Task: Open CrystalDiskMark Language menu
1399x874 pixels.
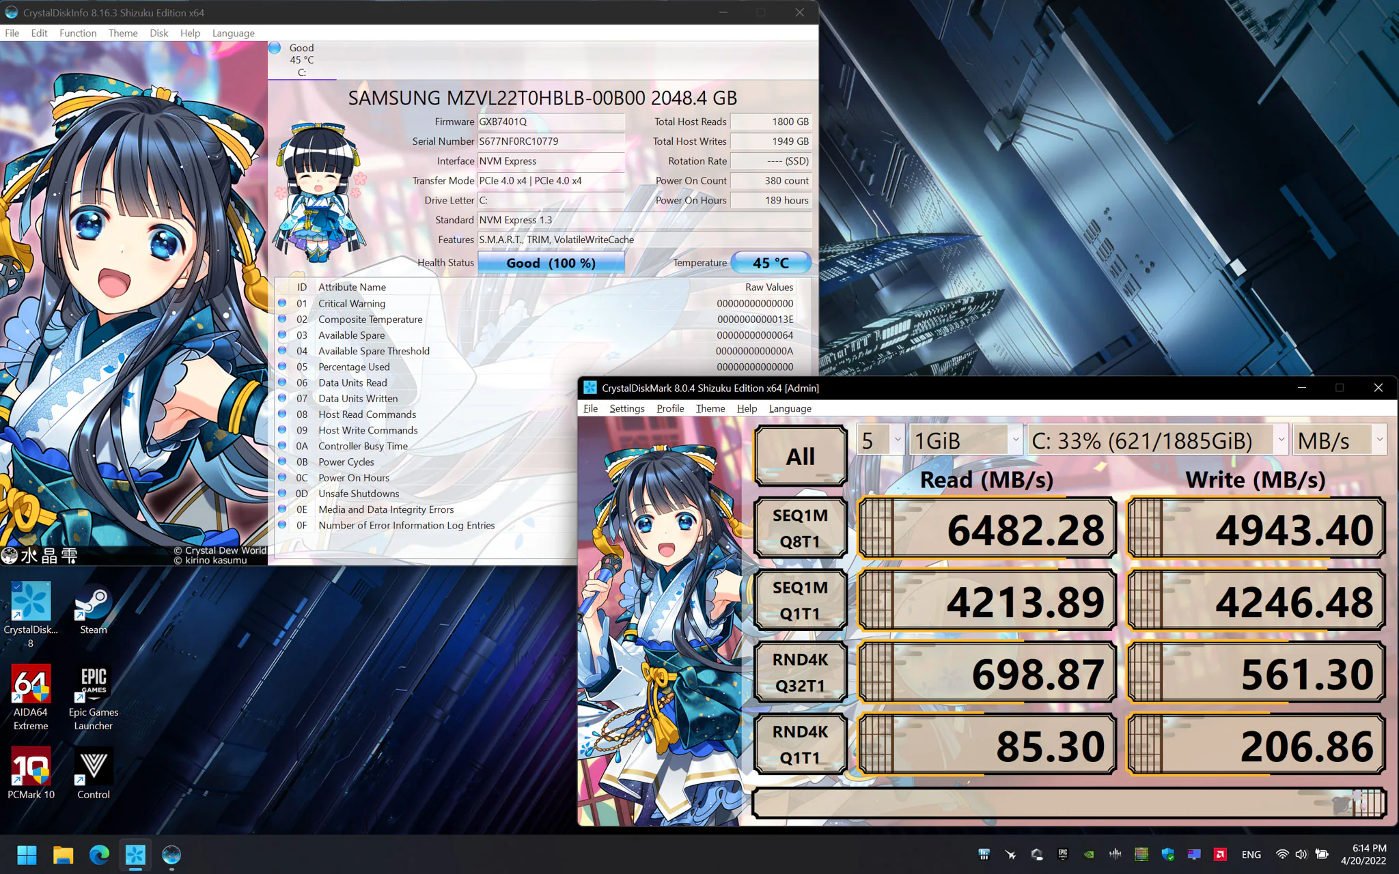Action: tap(790, 408)
